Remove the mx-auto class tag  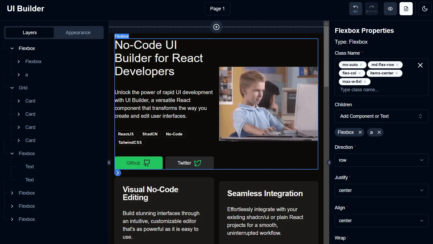[361, 65]
